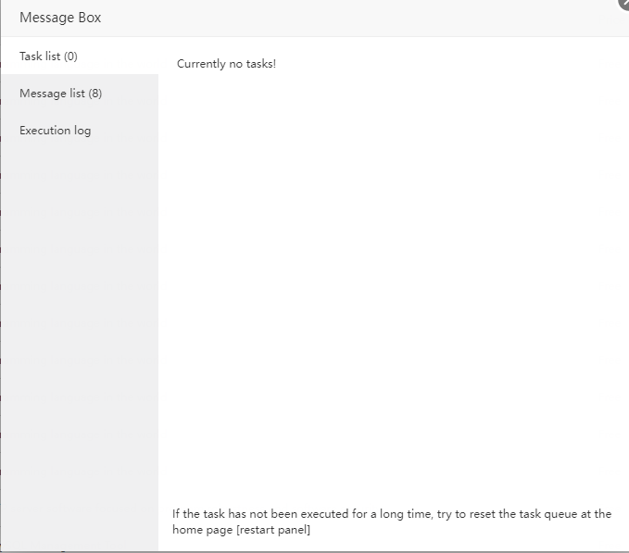This screenshot has width=629, height=553.
Task: Click the blank header area beside Message Box title
Action: 352,18
